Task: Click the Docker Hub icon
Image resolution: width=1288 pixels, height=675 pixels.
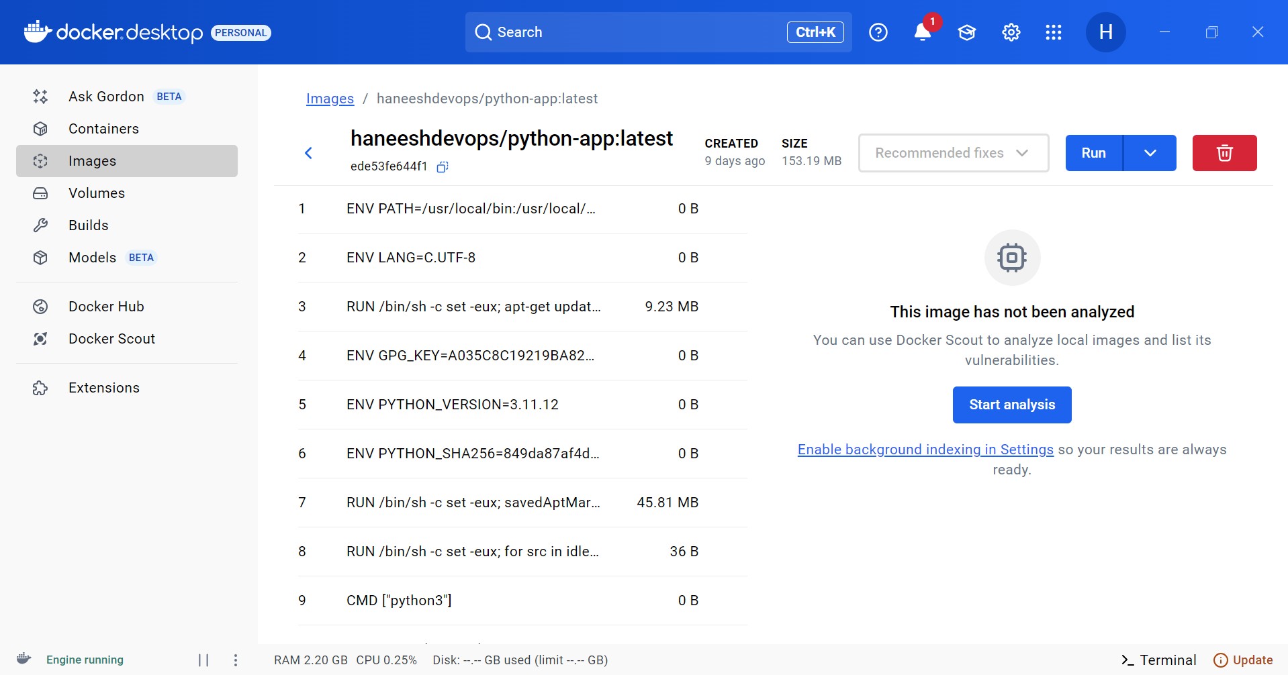Action: point(40,307)
